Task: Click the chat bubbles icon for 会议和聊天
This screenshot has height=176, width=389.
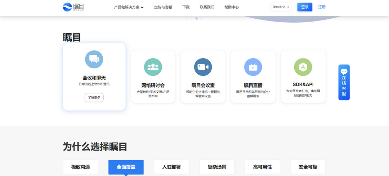Action: (x=94, y=59)
